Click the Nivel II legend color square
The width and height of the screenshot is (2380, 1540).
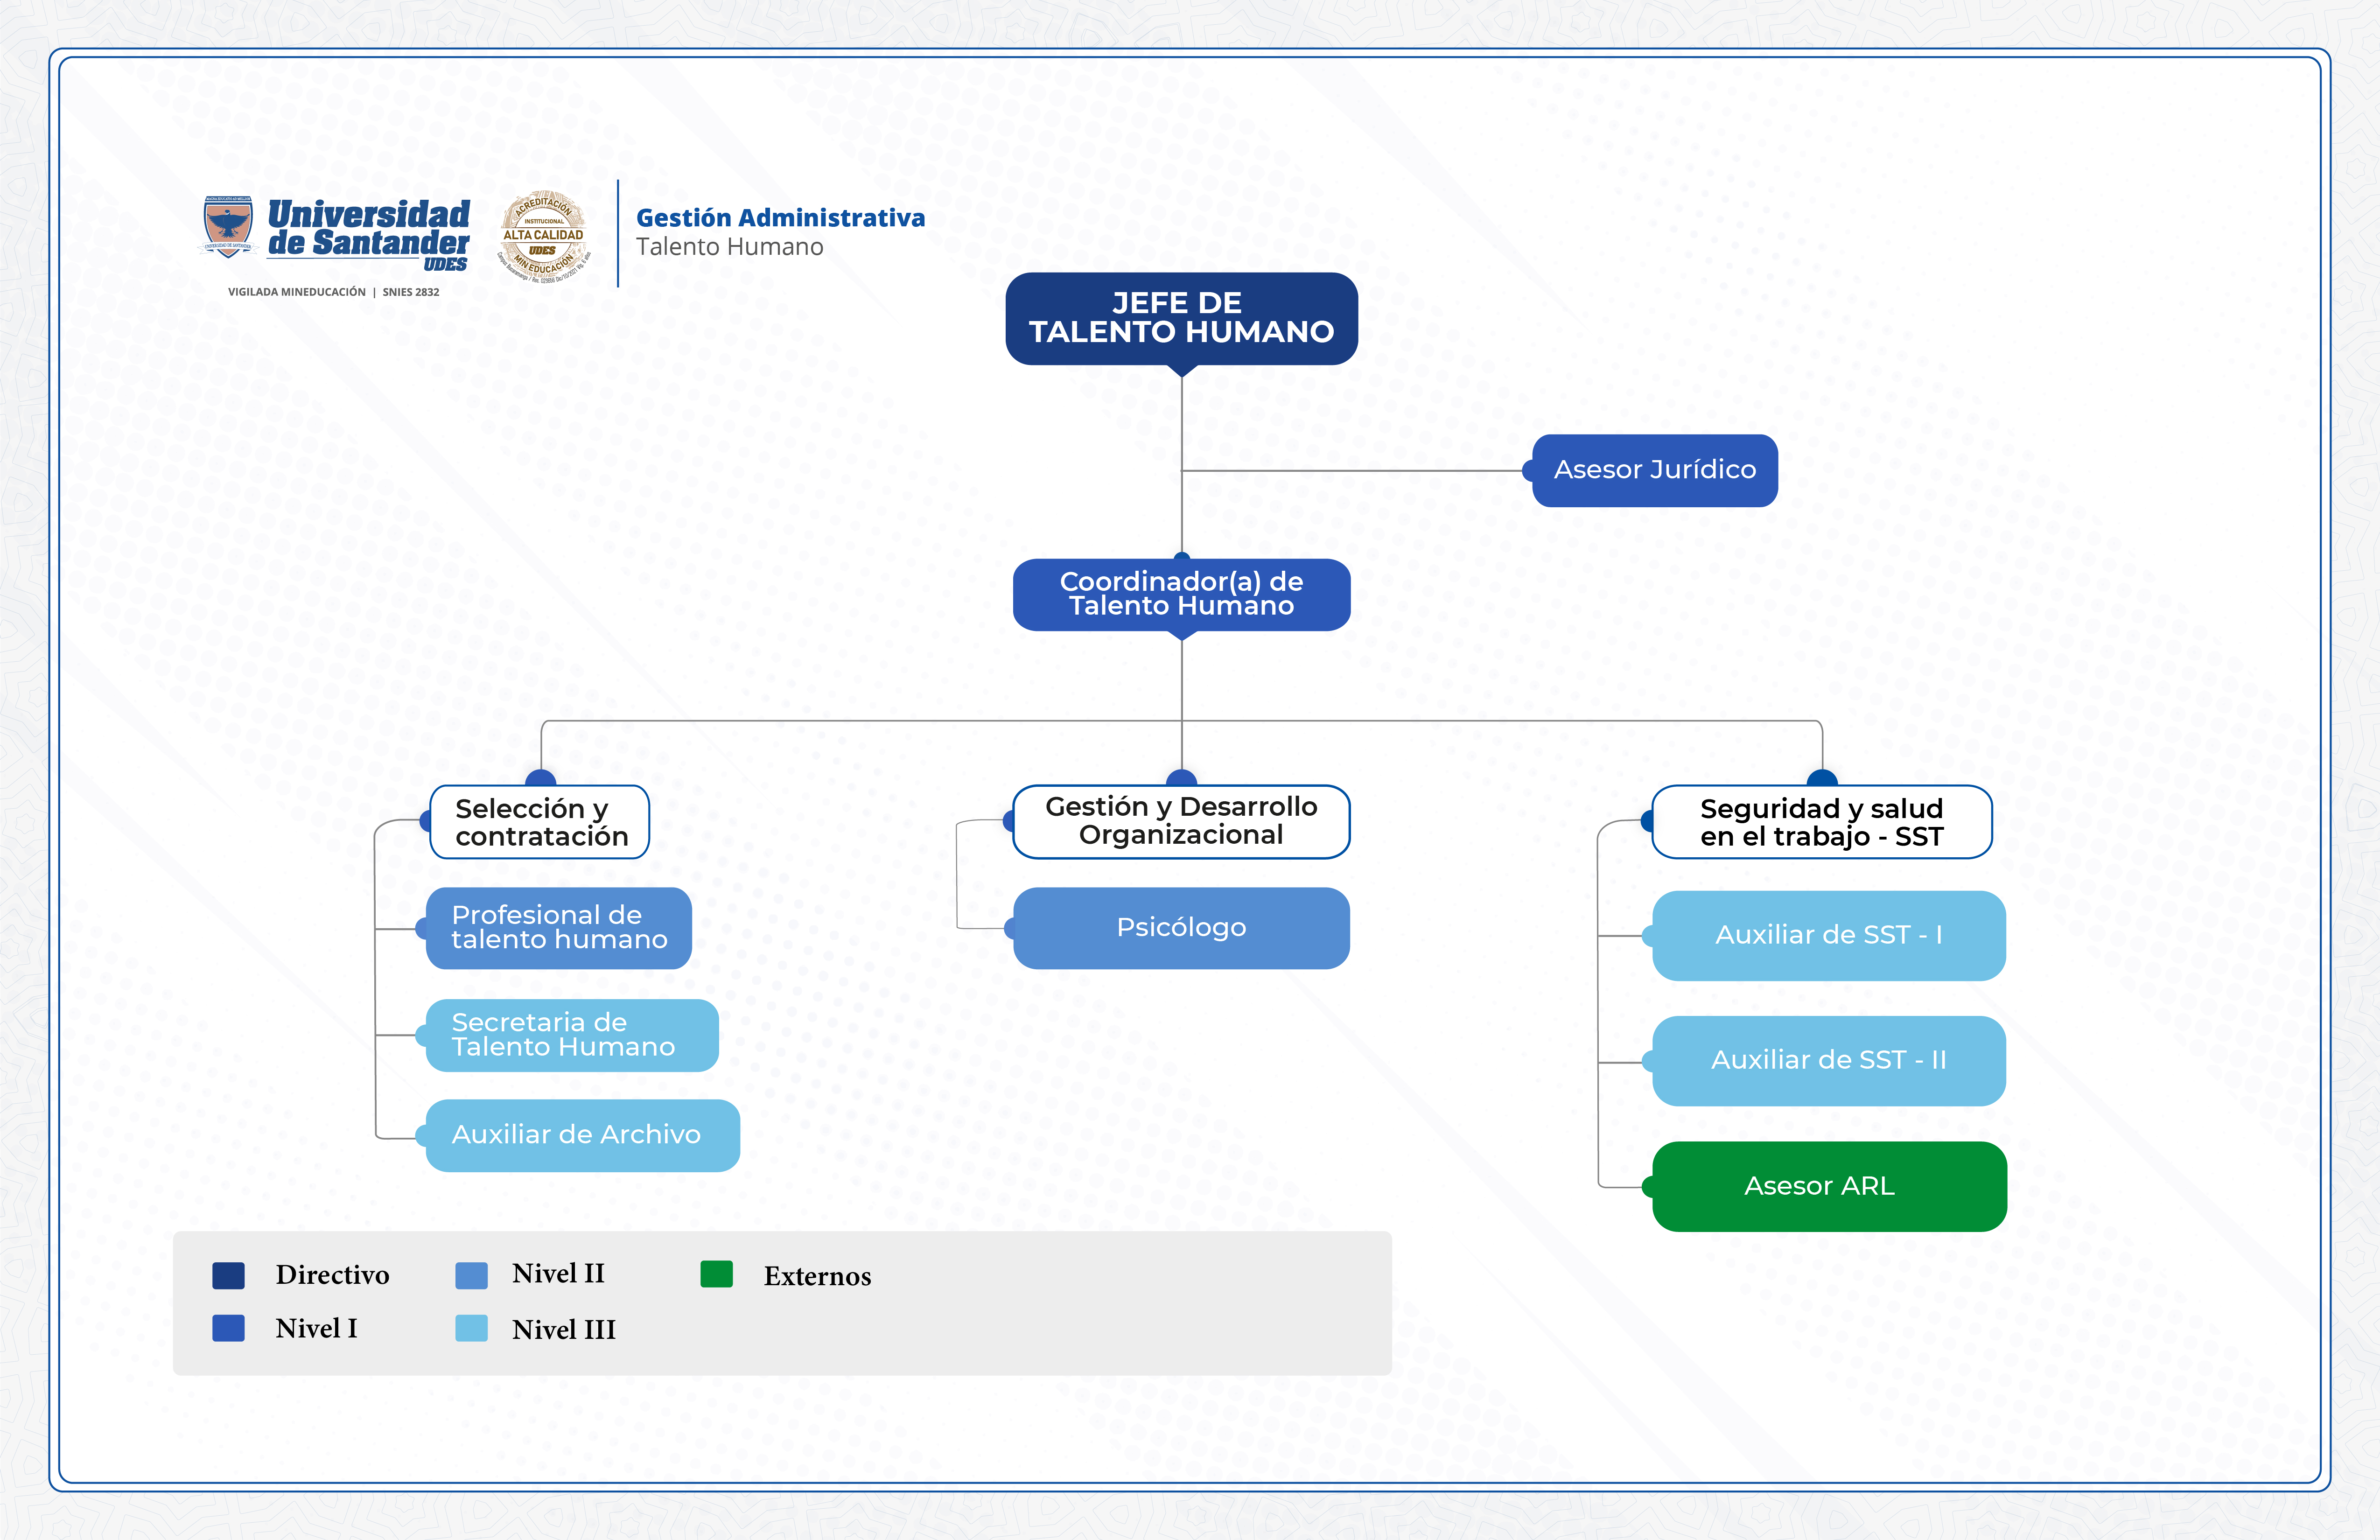(x=471, y=1275)
